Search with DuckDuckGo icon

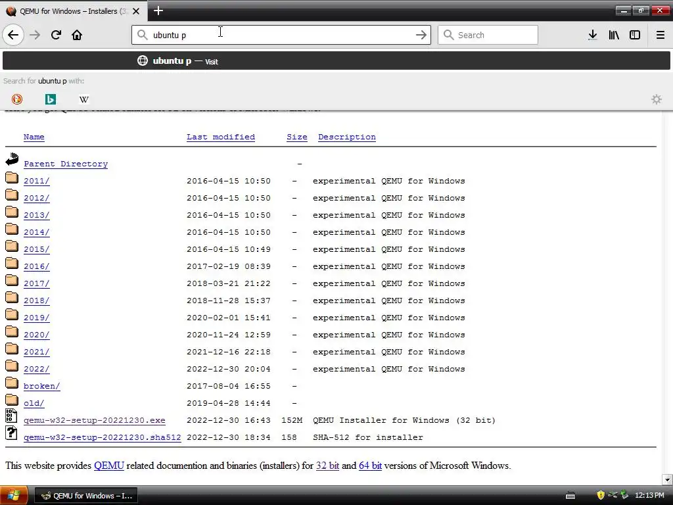(17, 99)
